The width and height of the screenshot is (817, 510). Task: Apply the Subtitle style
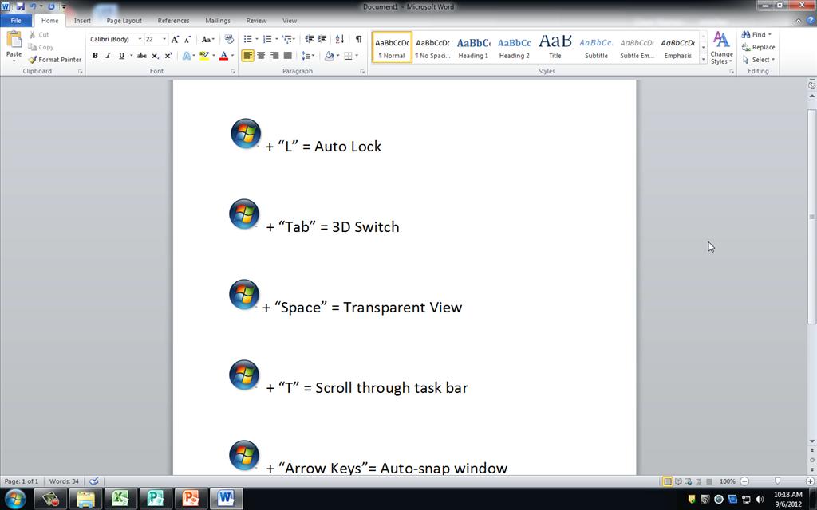596,47
